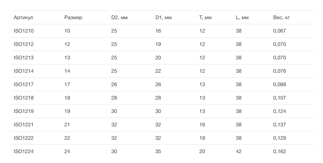Select article ISO1219 cell
The image size is (323, 163).
24,111
